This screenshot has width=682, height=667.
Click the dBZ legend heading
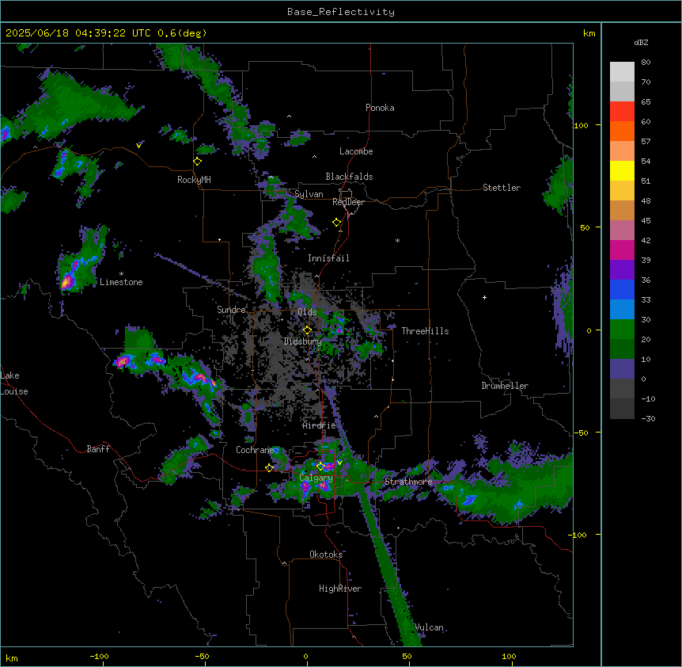(x=641, y=43)
